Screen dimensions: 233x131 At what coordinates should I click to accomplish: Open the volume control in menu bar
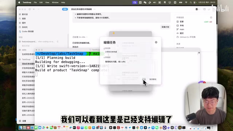coord(155,3)
